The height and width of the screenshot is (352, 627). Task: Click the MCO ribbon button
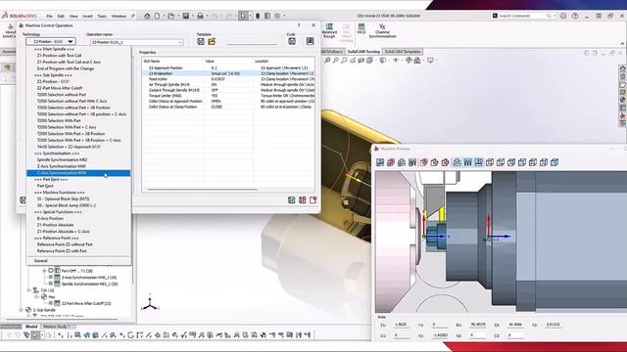click(362, 28)
